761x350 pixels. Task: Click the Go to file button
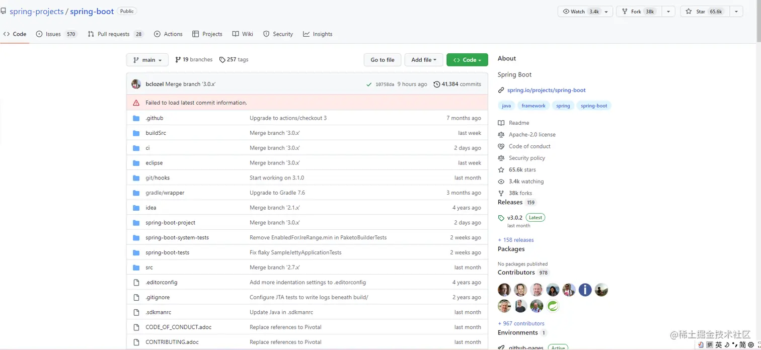click(x=383, y=60)
